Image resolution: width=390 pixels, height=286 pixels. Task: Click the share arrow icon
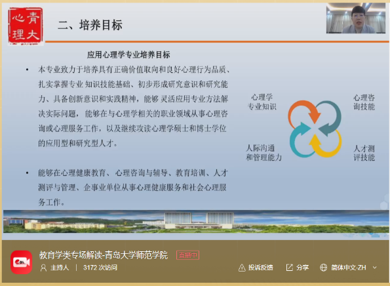pyautogui.click(x=289, y=268)
